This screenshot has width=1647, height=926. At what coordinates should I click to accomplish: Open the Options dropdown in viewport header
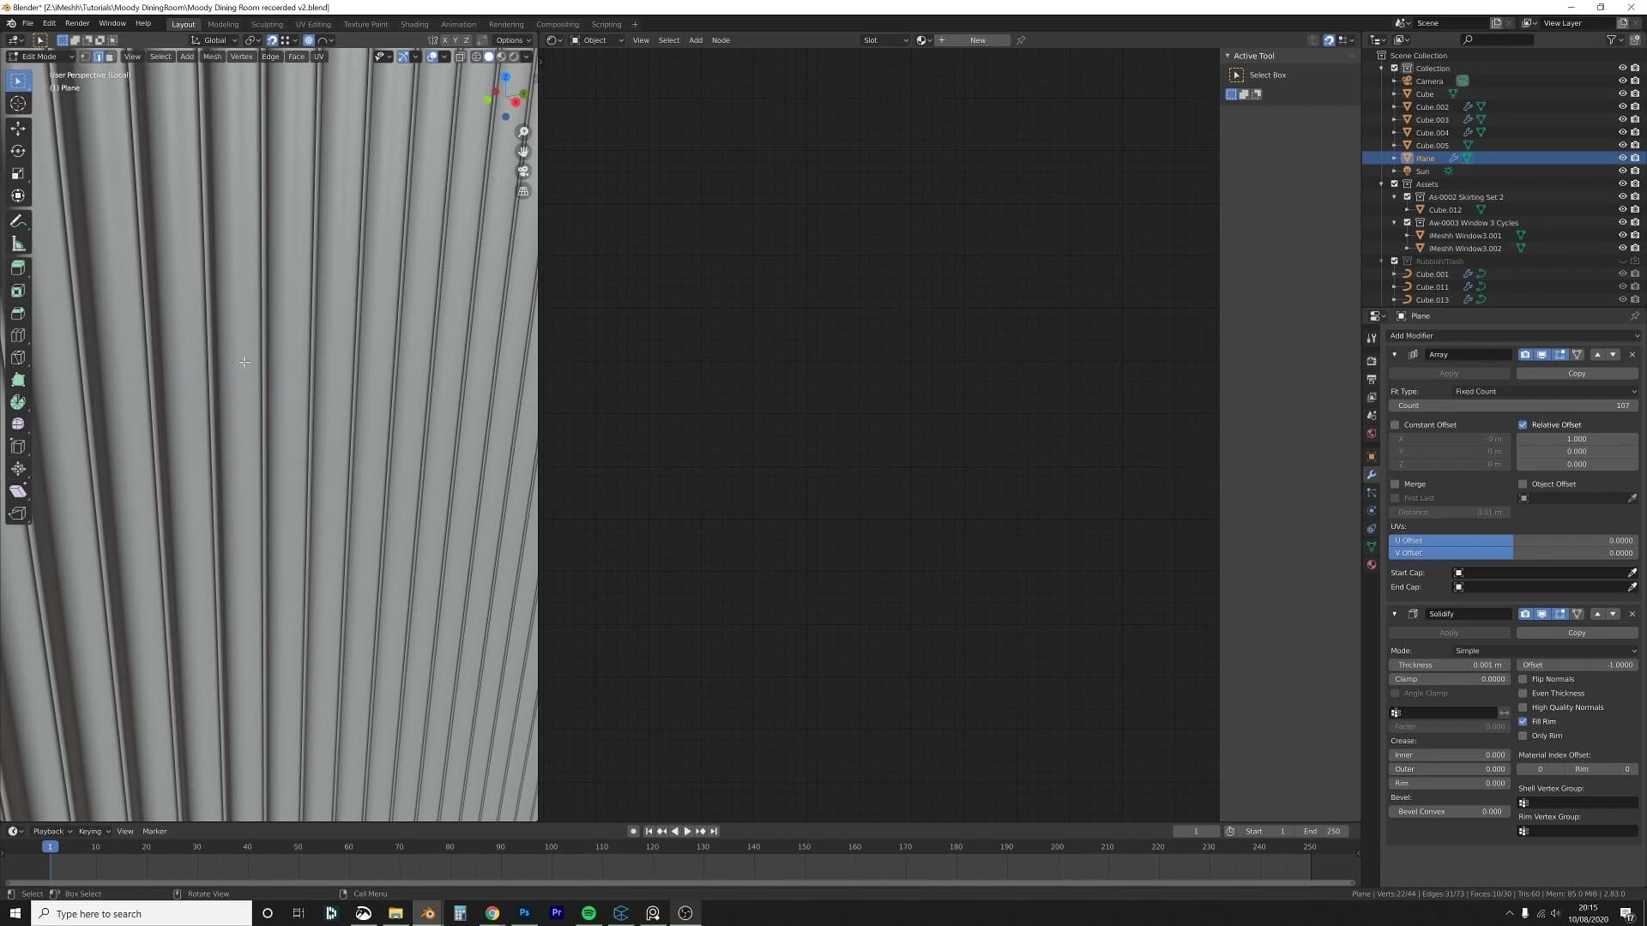[x=513, y=40]
